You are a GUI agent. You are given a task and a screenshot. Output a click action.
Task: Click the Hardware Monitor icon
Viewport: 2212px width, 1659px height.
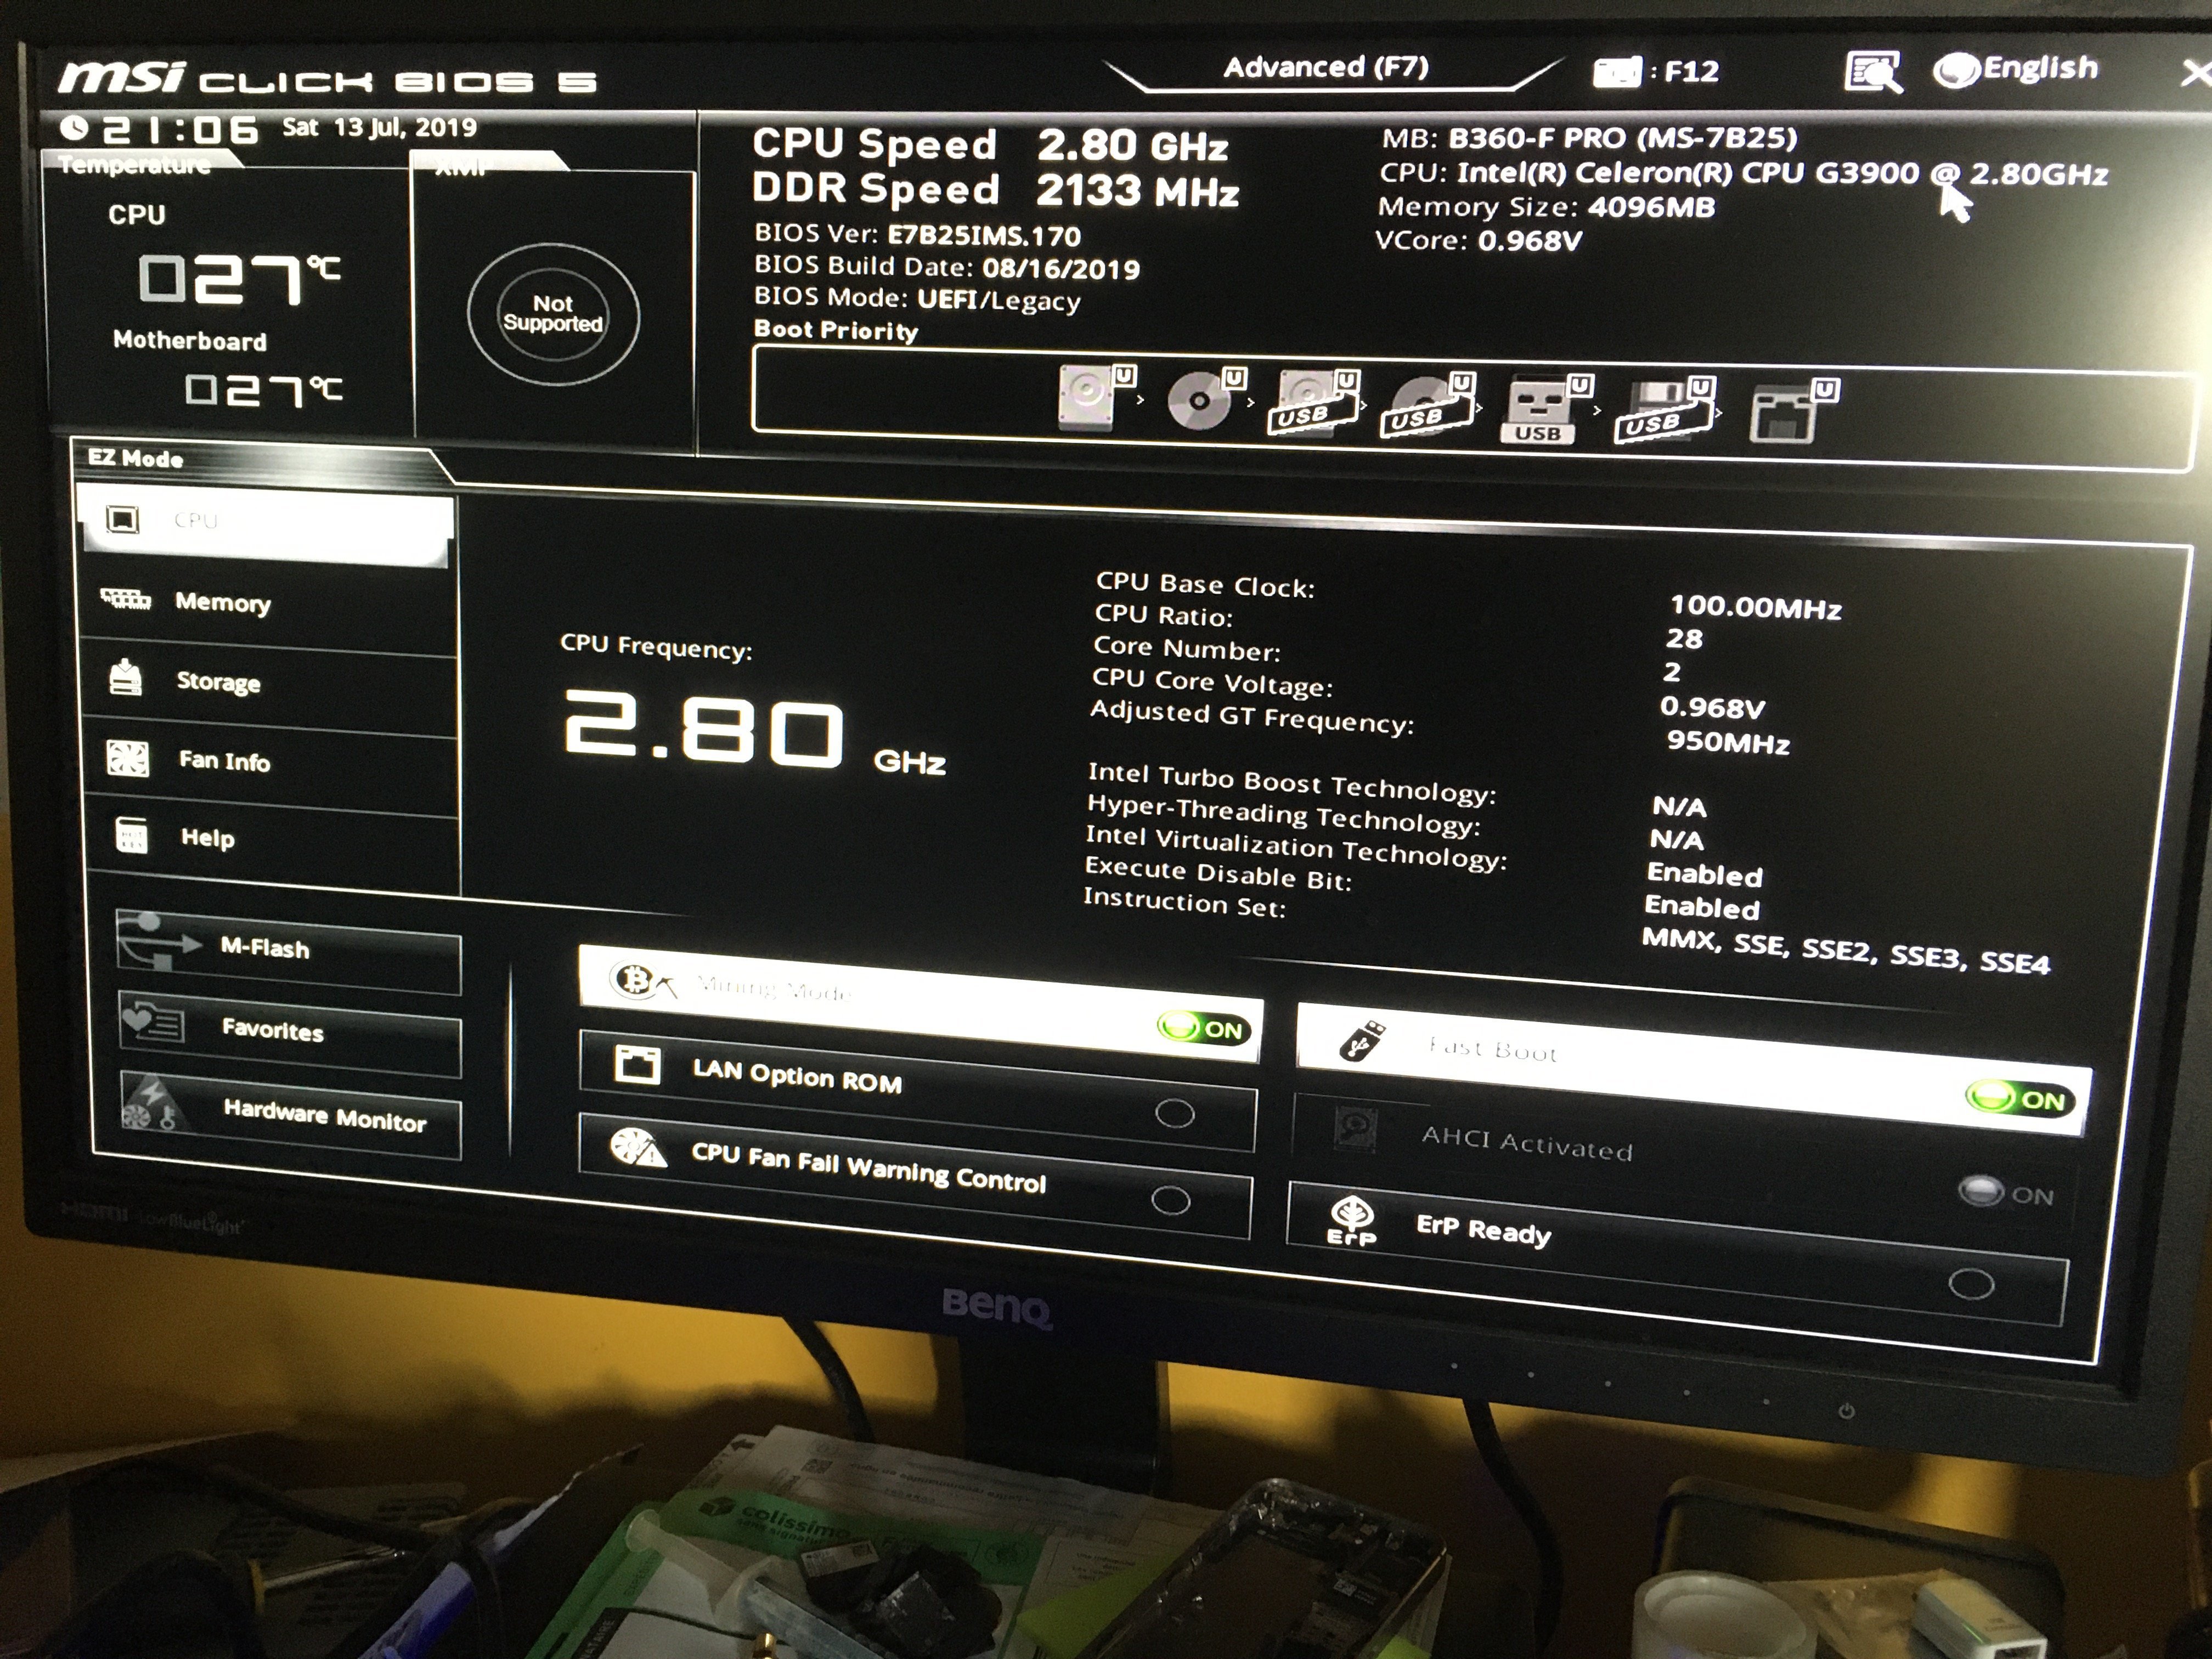150,1104
